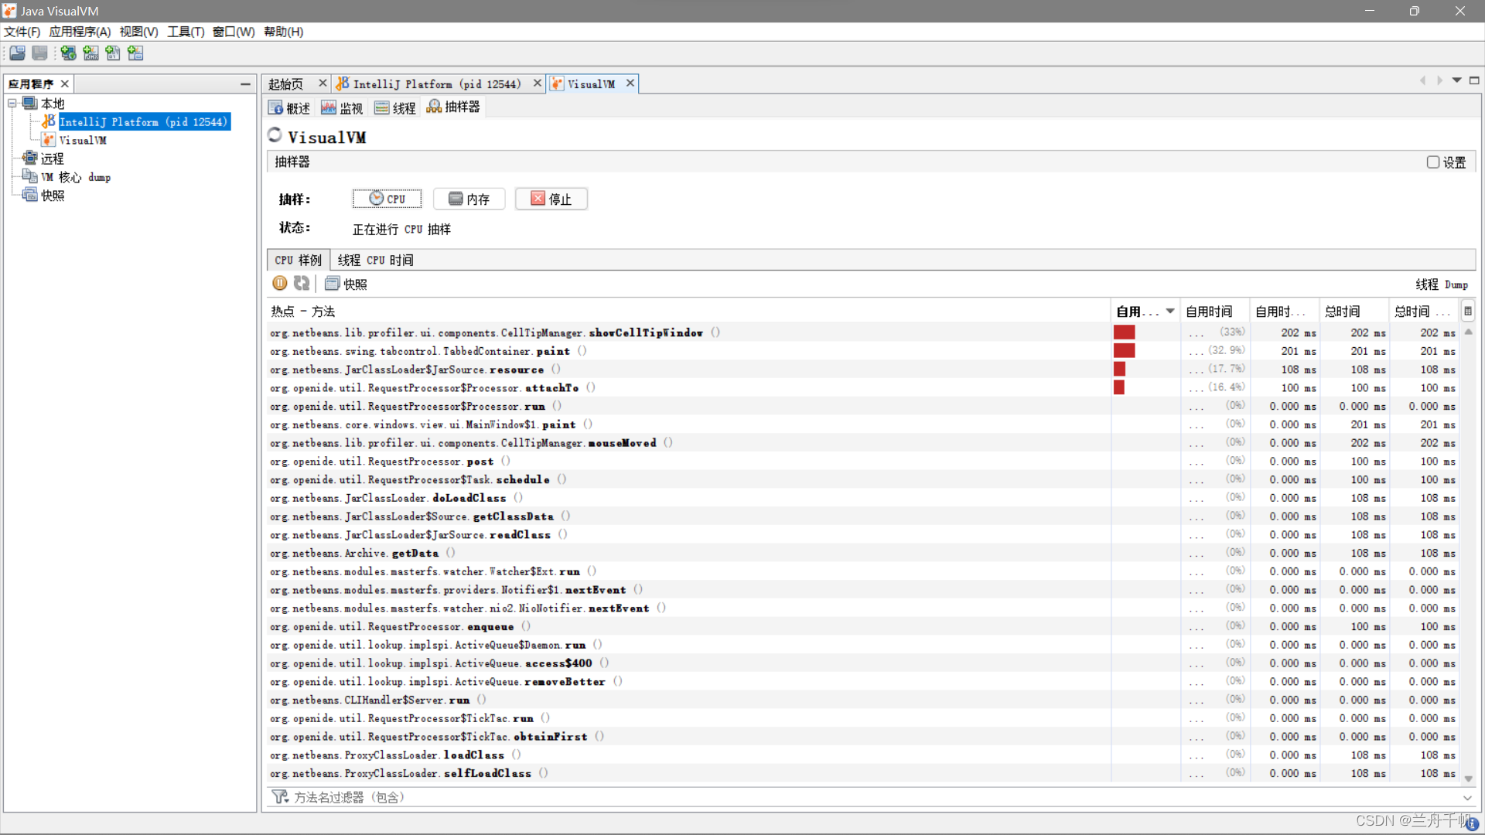The image size is (1485, 835).
Task: Click Add Application Snapshot toolbar icon
Action: click(x=135, y=53)
